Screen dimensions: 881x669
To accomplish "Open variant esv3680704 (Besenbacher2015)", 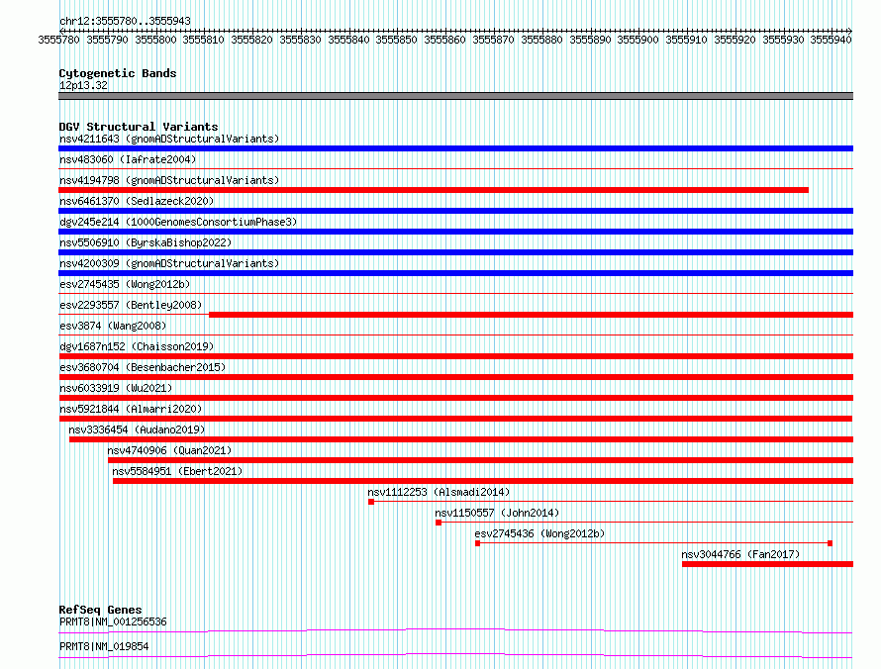I will (143, 367).
